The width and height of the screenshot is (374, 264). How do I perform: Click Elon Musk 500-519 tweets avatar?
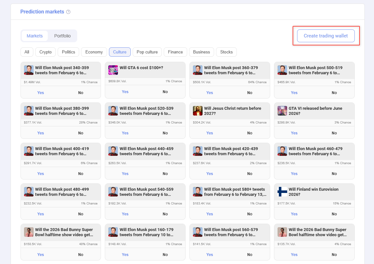pos(282,70)
